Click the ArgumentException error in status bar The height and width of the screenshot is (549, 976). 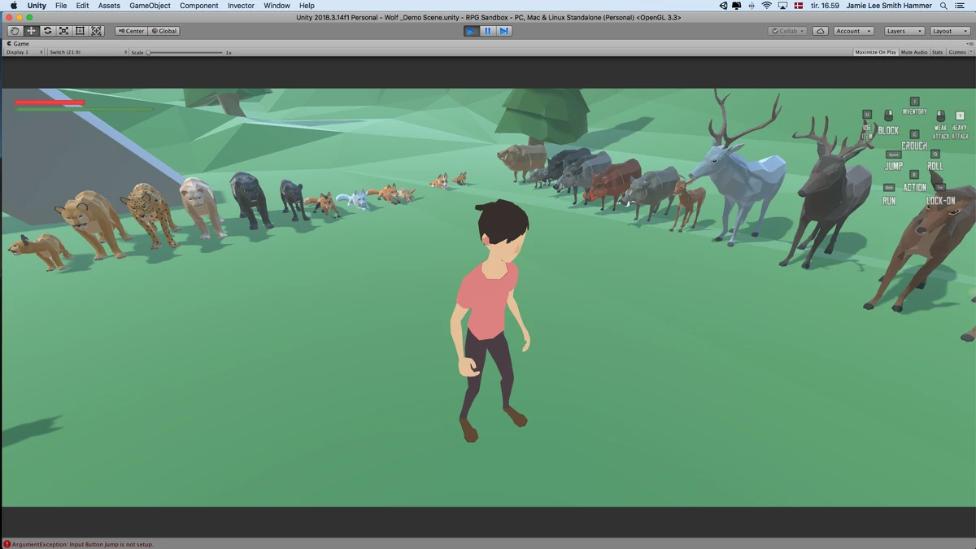click(x=82, y=544)
